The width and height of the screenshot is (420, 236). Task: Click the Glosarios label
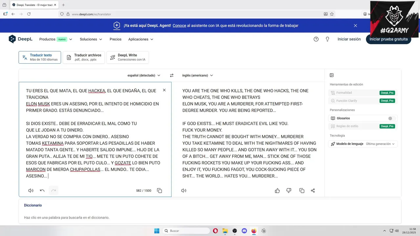point(343,118)
